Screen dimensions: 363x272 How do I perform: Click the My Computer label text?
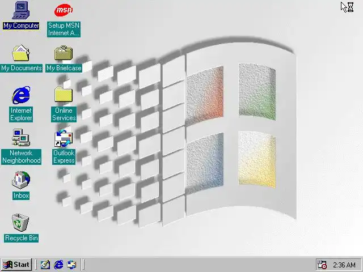(21, 25)
